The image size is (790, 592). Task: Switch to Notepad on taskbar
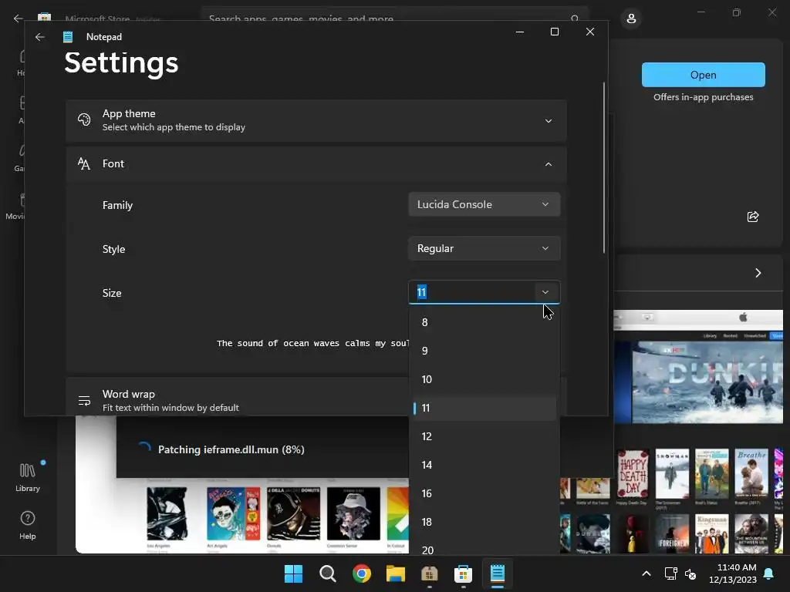pyautogui.click(x=498, y=573)
